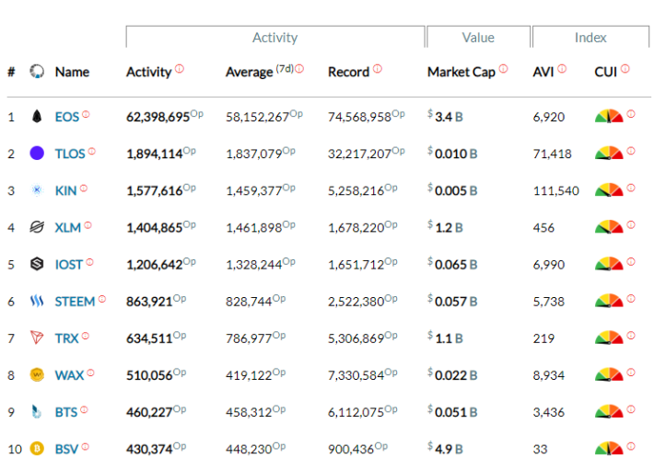Screen dimensions: 654x458
Task: Click the BSV orange coin logo
Action: click(x=37, y=448)
